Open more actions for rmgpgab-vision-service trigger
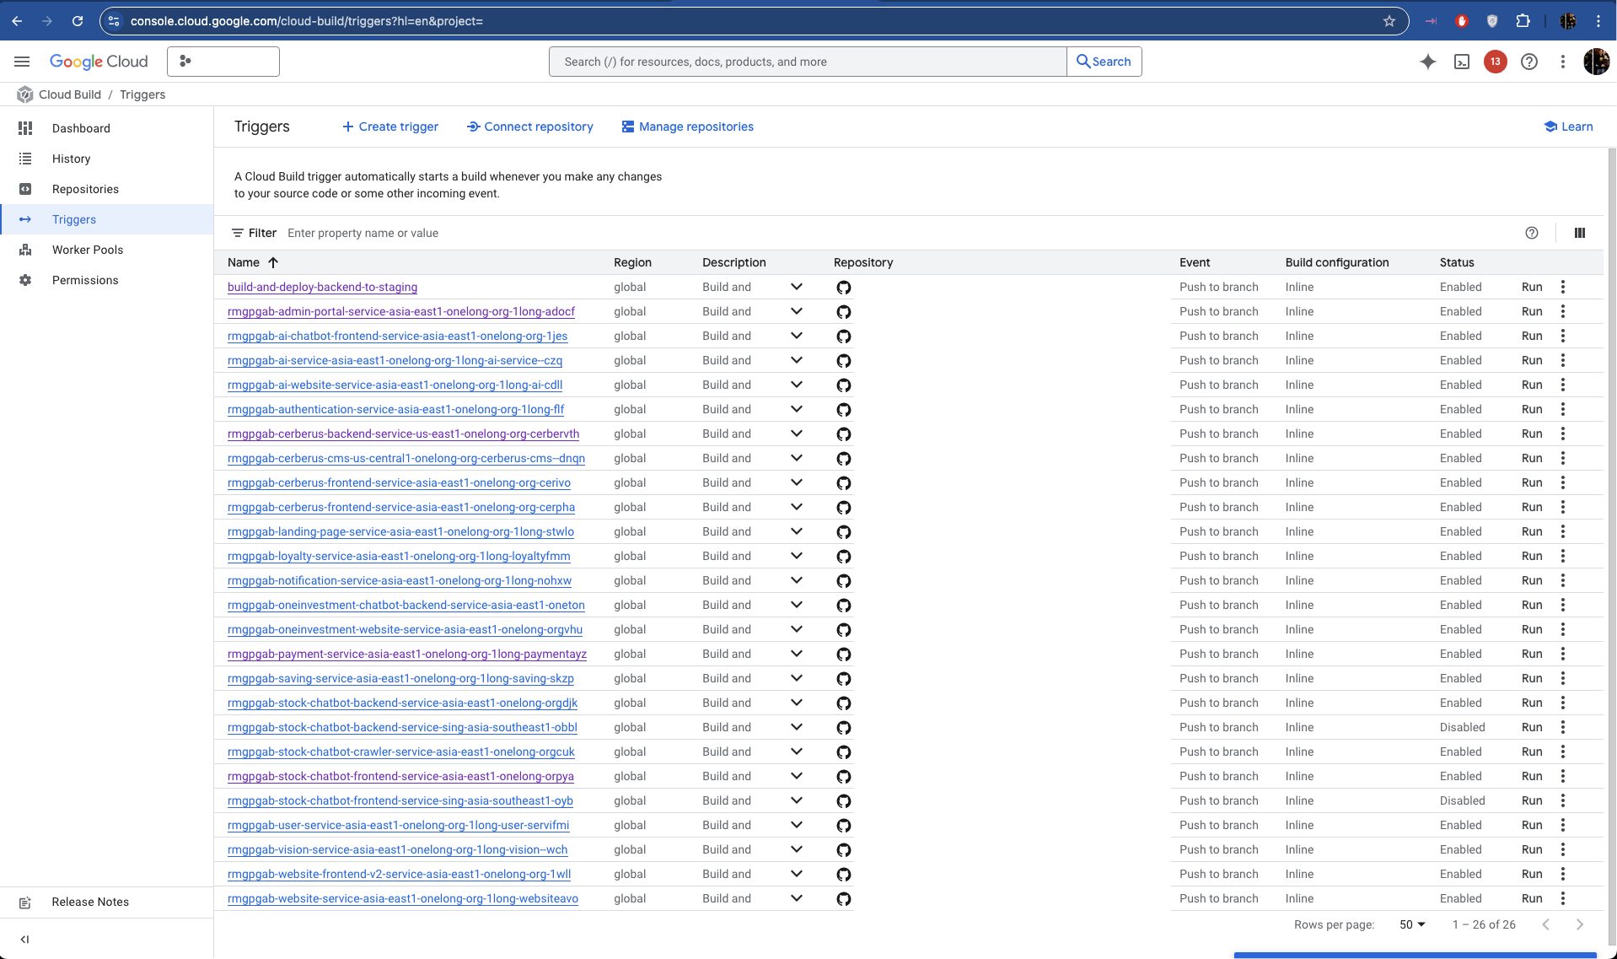The height and width of the screenshot is (959, 1617). 1562,849
